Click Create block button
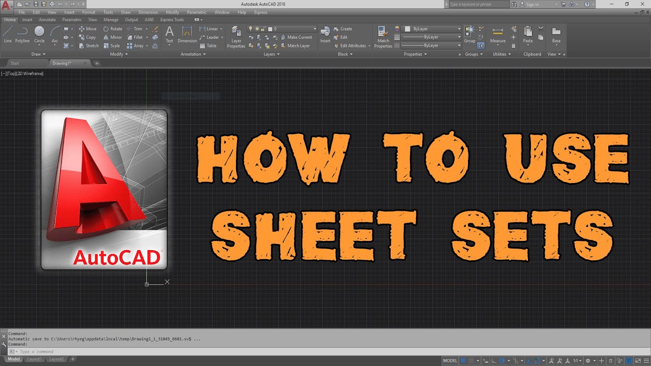The height and width of the screenshot is (366, 651). pos(343,29)
